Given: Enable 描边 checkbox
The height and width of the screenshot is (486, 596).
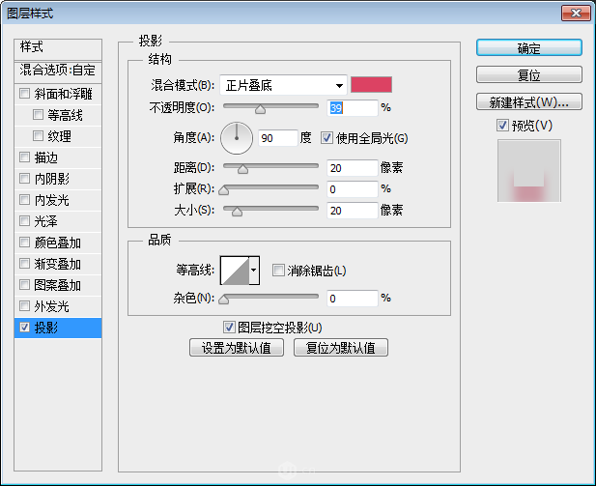Looking at the screenshot, I should tap(25, 157).
